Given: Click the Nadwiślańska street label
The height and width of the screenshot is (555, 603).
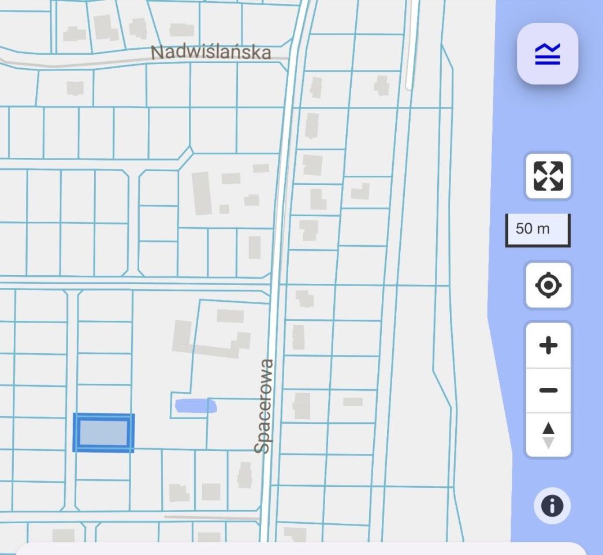Looking at the screenshot, I should pos(211,53).
